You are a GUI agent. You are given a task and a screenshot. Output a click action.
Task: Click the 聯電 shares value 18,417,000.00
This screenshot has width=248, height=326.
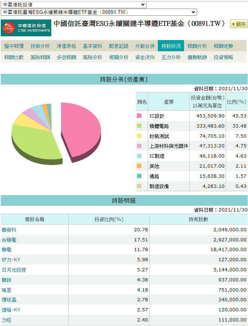(229, 250)
